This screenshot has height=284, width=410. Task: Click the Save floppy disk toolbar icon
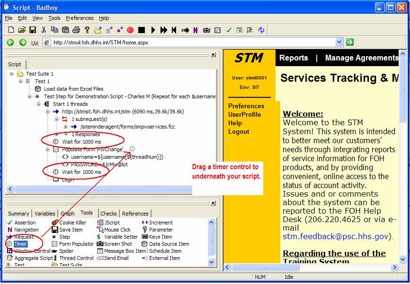pyautogui.click(x=33, y=30)
